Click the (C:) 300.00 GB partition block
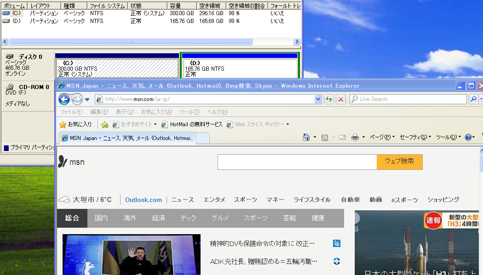Image resolution: width=483 pixels, height=275 pixels. 117,66
